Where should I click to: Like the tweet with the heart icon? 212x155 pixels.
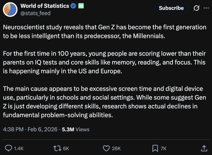tap(107, 147)
